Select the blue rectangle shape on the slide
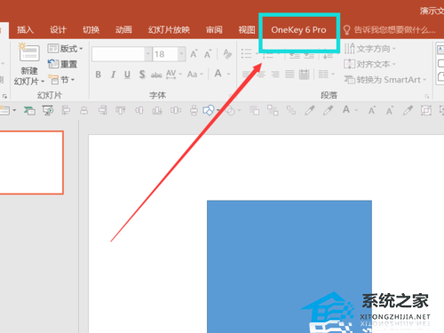This screenshot has height=333, width=444. (289, 266)
